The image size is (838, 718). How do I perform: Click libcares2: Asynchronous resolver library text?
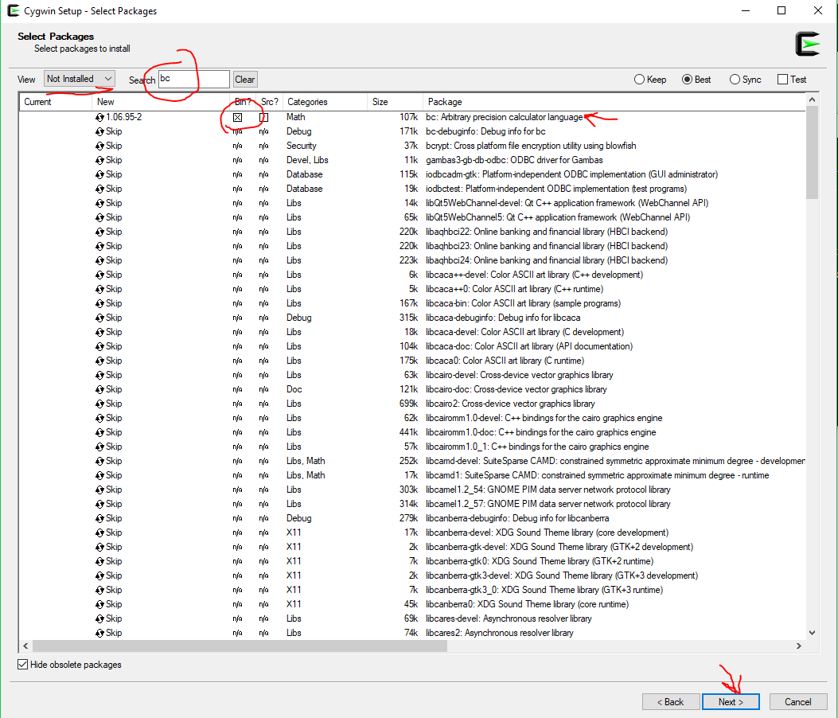pyautogui.click(x=499, y=633)
